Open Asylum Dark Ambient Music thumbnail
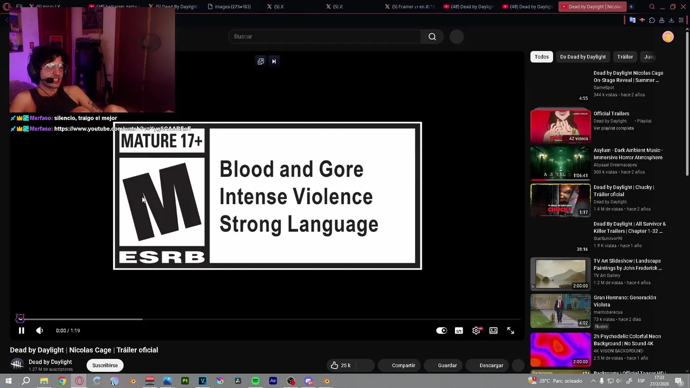The width and height of the screenshot is (690, 388). pos(561,163)
